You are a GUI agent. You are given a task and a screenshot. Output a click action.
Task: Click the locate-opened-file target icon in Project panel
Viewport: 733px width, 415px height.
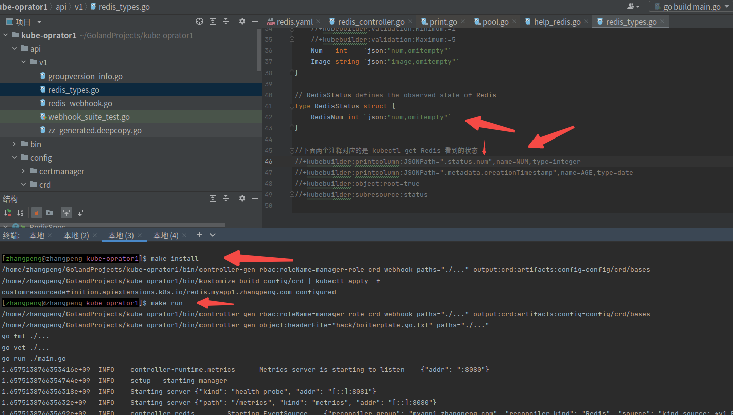pyautogui.click(x=199, y=21)
